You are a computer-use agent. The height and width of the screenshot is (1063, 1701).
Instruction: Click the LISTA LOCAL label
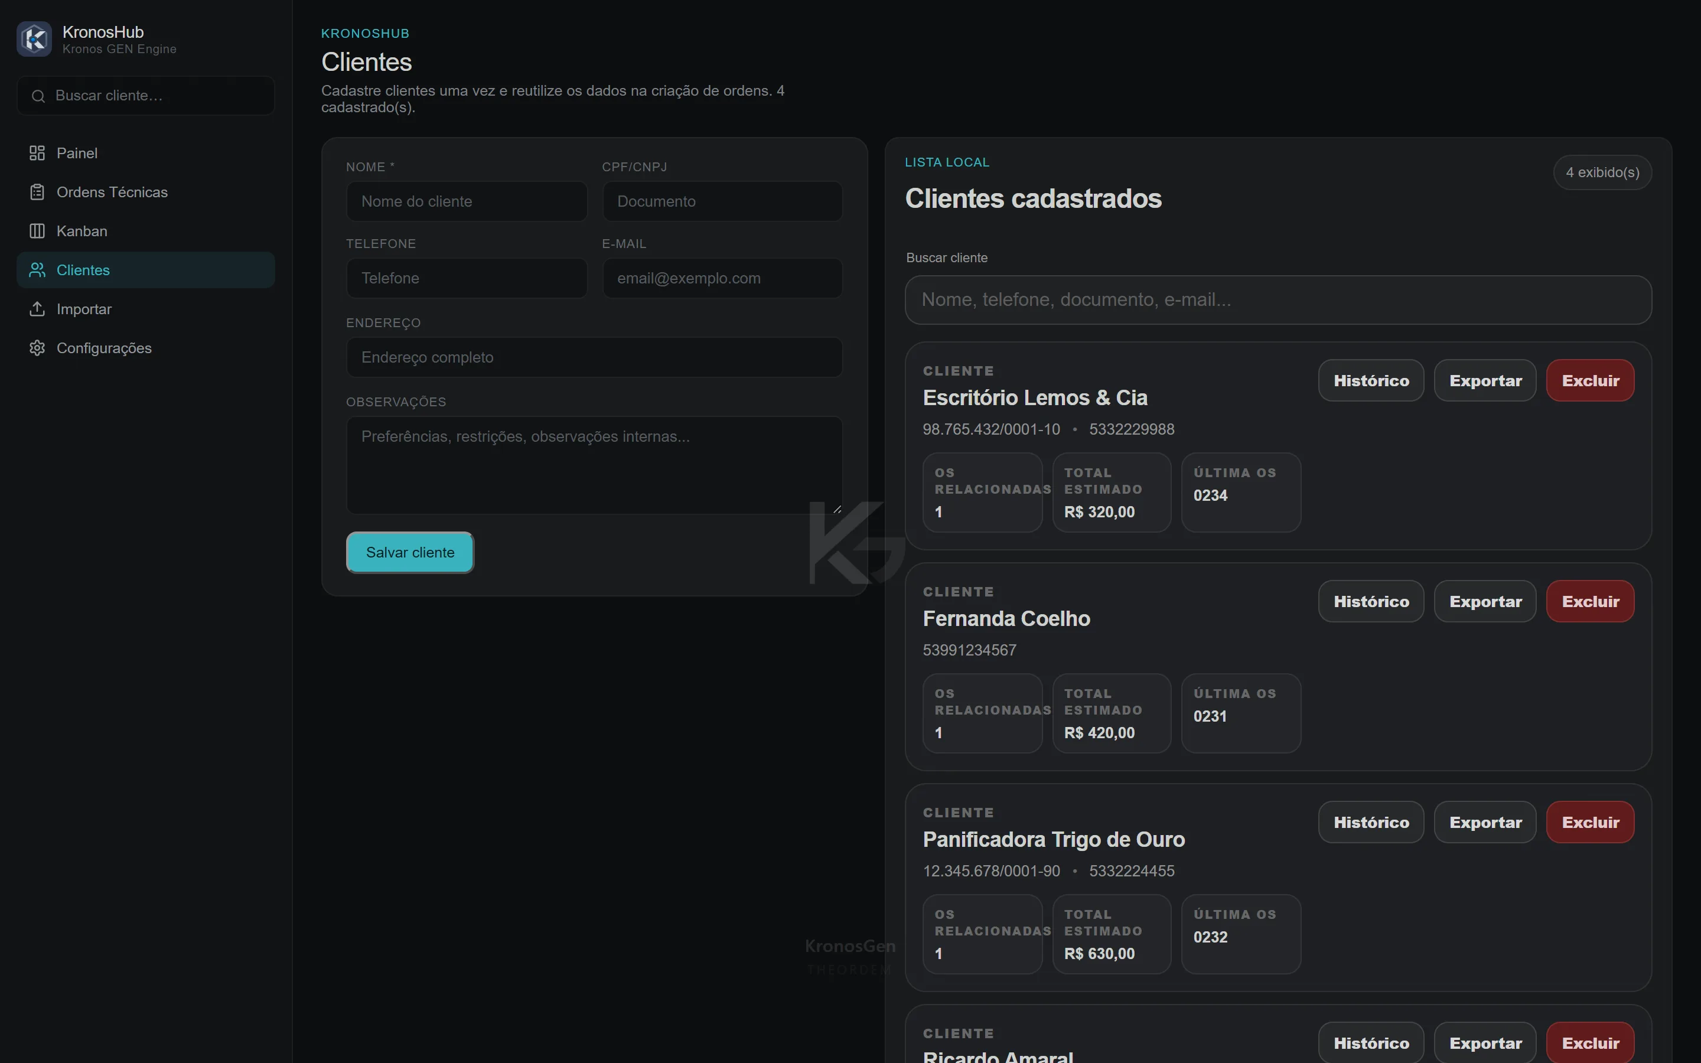pyautogui.click(x=947, y=162)
